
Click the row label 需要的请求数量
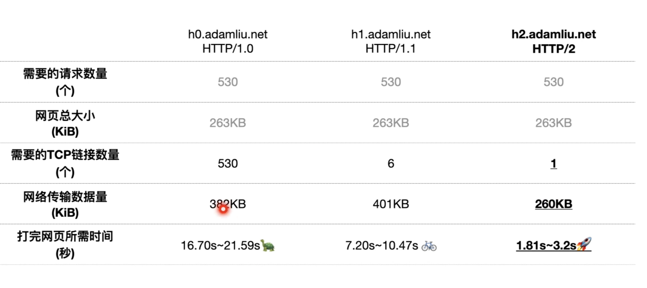click(x=65, y=74)
